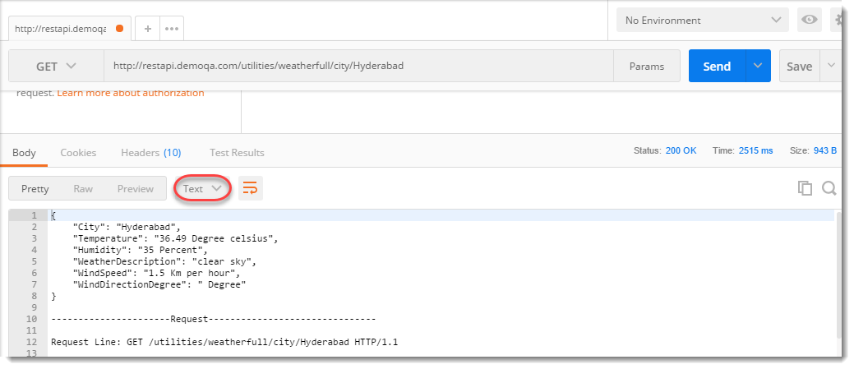Click the request URL input field

click(359, 67)
